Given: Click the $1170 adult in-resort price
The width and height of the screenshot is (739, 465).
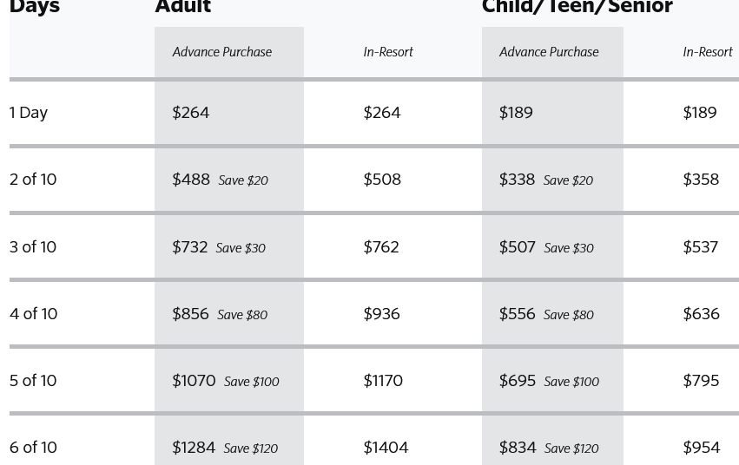Looking at the screenshot, I should 383,381.
